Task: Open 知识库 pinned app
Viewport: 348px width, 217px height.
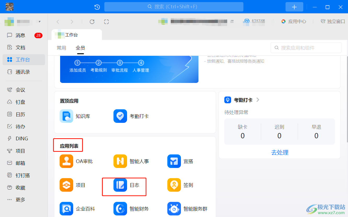Action: tap(75, 116)
